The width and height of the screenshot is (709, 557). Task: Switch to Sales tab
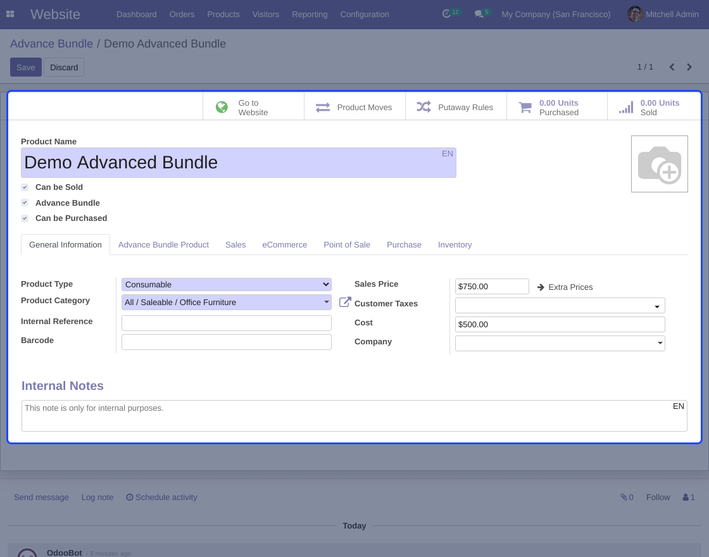click(235, 244)
